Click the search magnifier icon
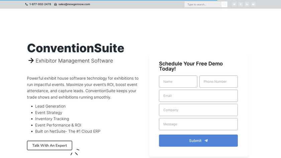Screen dimensions: 281x158 click(224, 4)
